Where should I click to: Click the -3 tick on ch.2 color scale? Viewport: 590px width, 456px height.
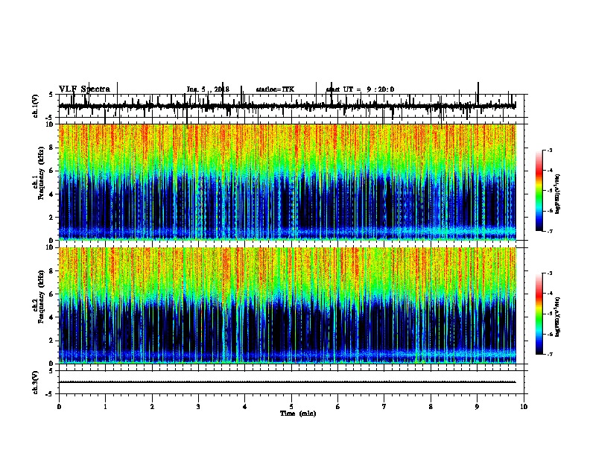click(550, 273)
